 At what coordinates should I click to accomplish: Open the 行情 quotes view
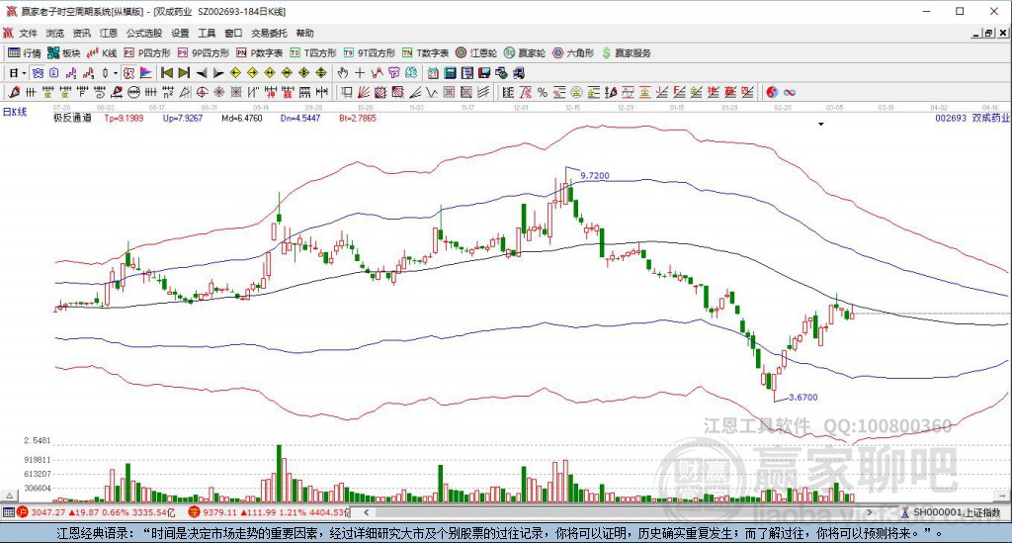(x=25, y=53)
